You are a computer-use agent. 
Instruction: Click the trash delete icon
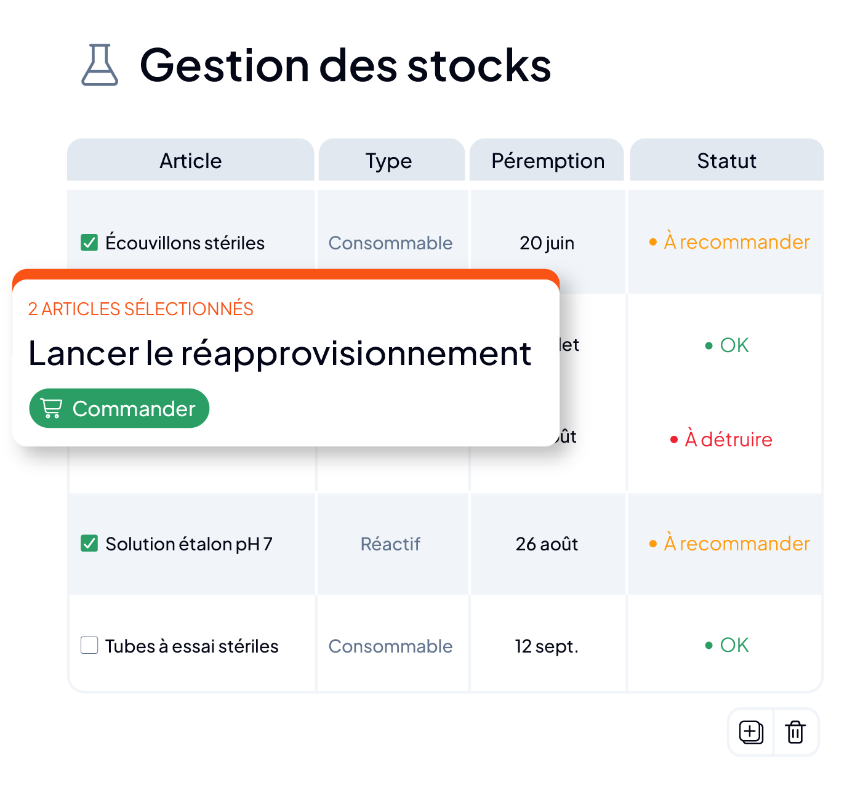coord(795,732)
